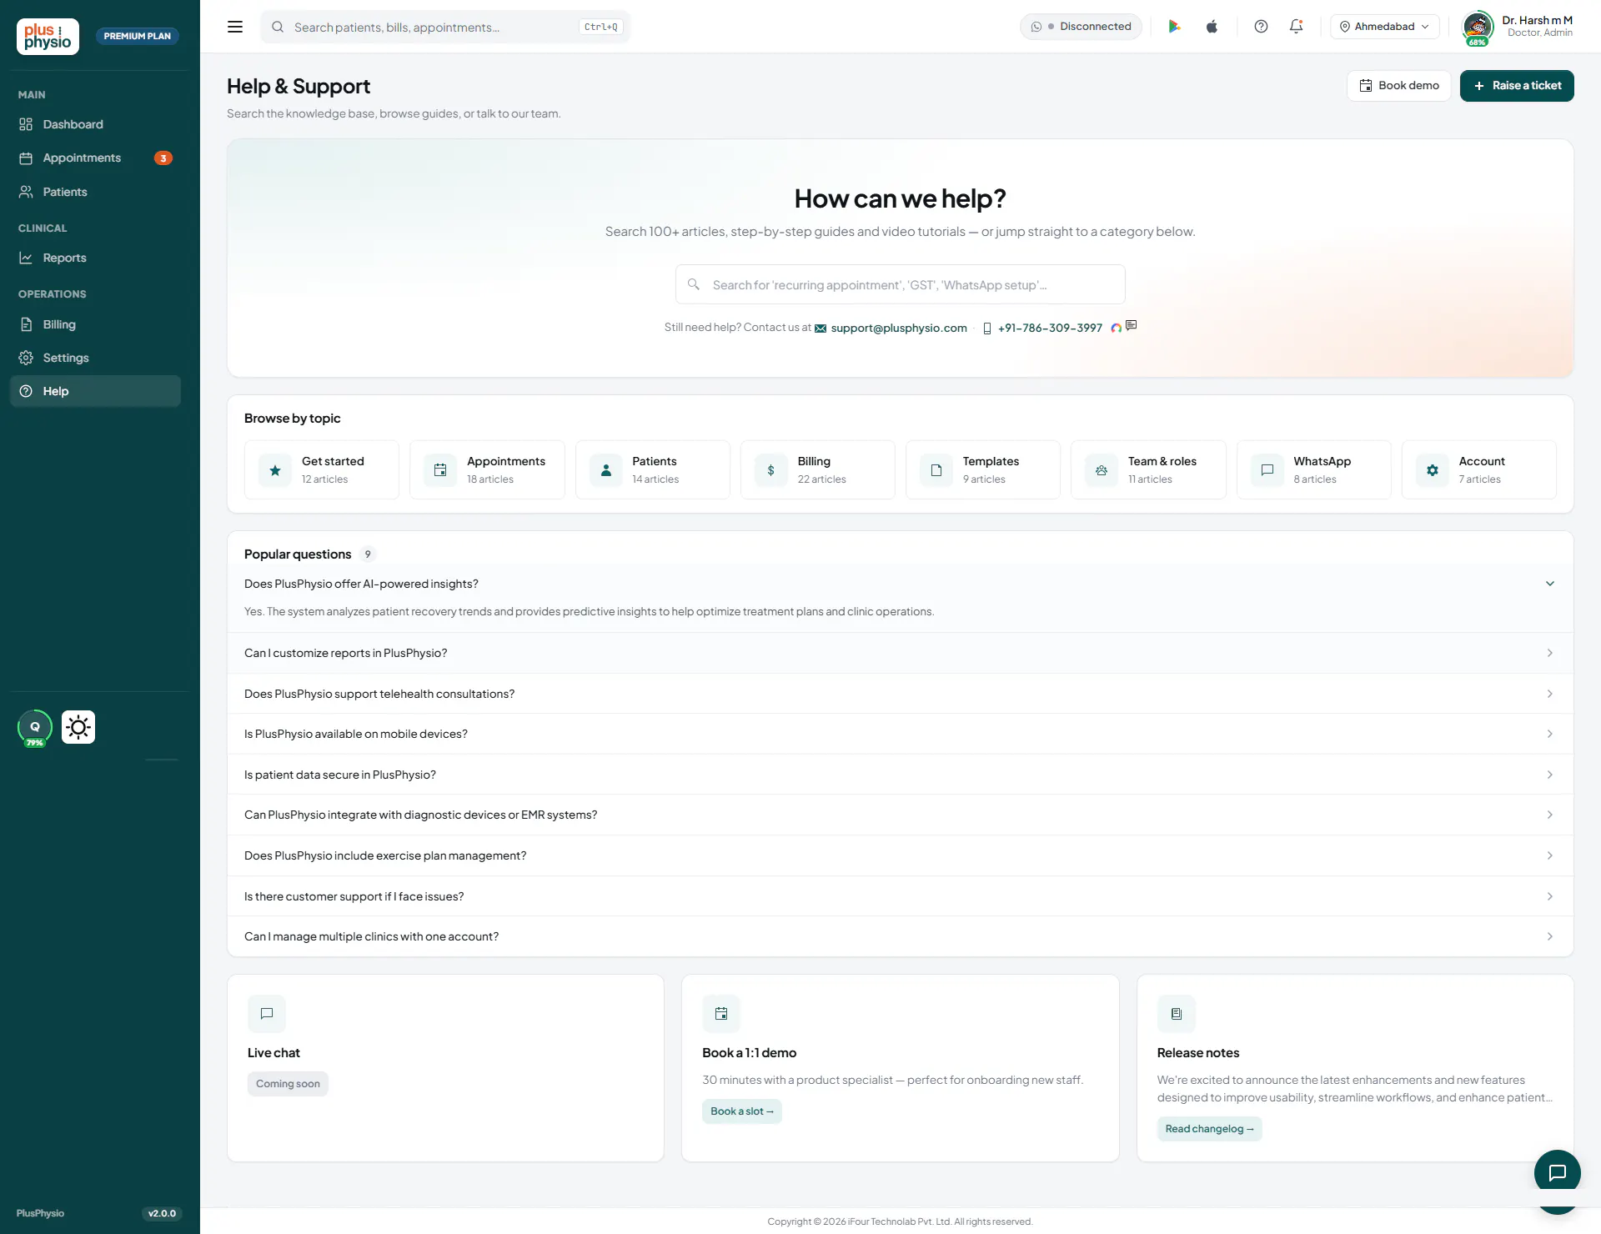Click the chat message icon by phone number
Image resolution: width=1601 pixels, height=1234 pixels.
pos(1132,325)
